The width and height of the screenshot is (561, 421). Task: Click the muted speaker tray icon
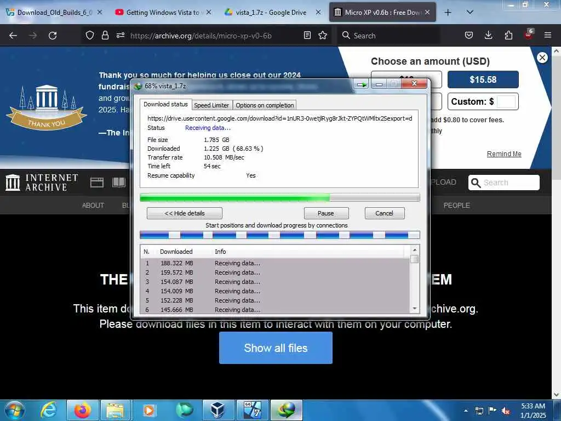[x=506, y=411]
